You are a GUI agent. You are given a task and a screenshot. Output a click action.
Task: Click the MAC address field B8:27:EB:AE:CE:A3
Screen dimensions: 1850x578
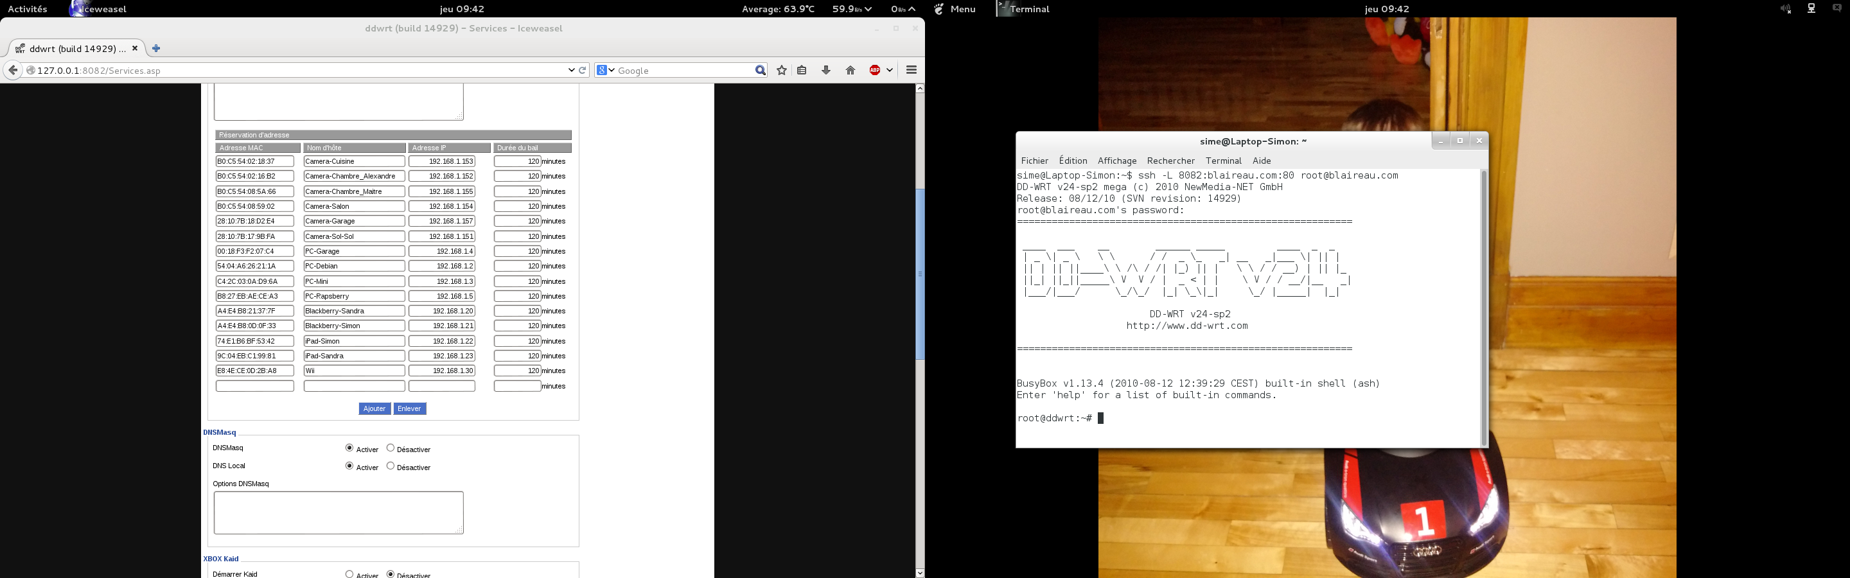coord(255,296)
